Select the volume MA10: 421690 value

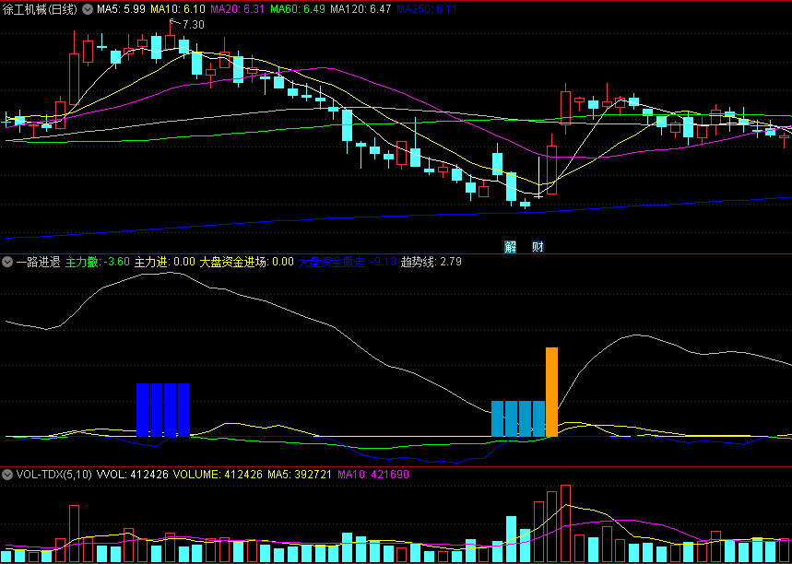click(x=373, y=474)
